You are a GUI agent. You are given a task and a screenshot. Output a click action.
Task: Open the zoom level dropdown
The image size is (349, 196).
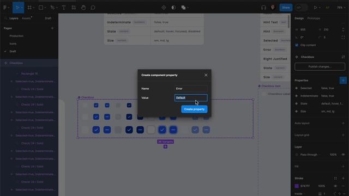(x=341, y=8)
